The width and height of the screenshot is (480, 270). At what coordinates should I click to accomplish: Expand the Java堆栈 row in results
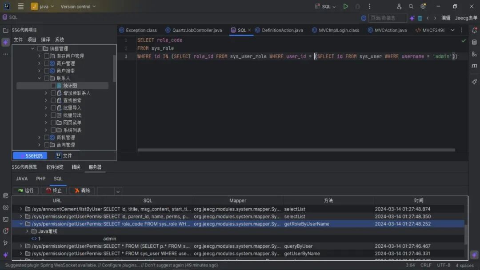(x=28, y=231)
